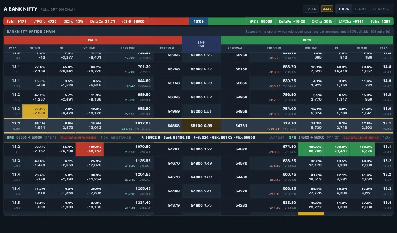Click the put volume 27,726 cell
The image size is (397, 233).
(x=311, y=191)
